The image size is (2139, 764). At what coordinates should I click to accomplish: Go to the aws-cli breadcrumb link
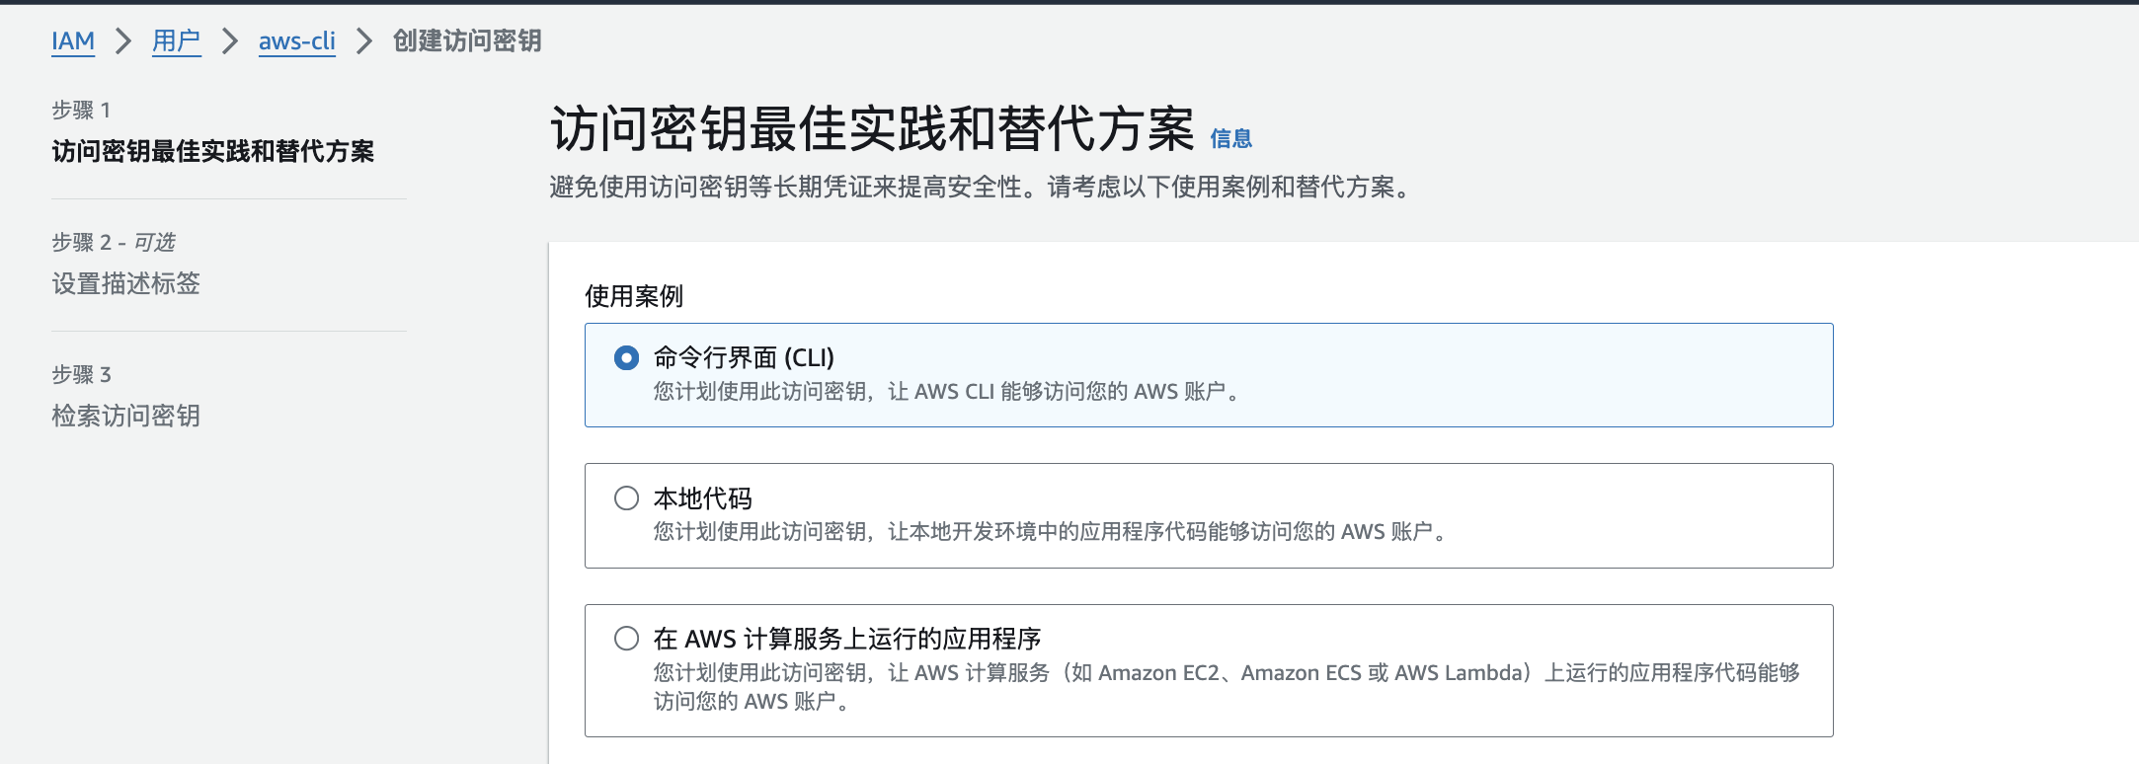tap(297, 41)
